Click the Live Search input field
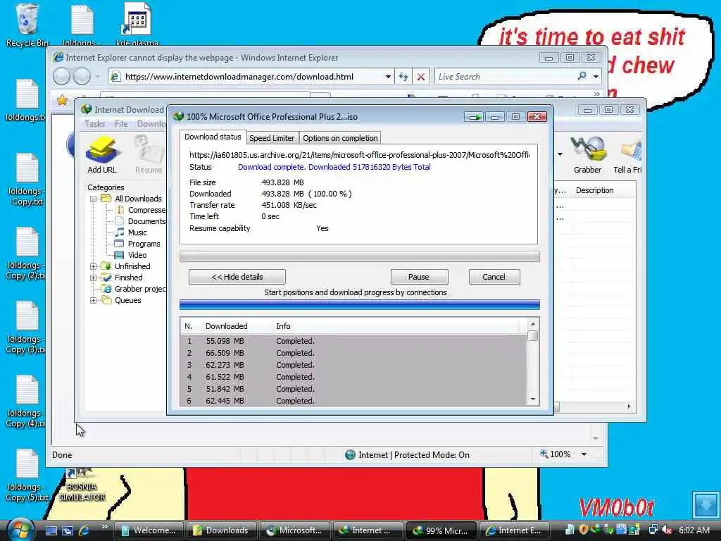This screenshot has height=541, width=721. point(505,77)
